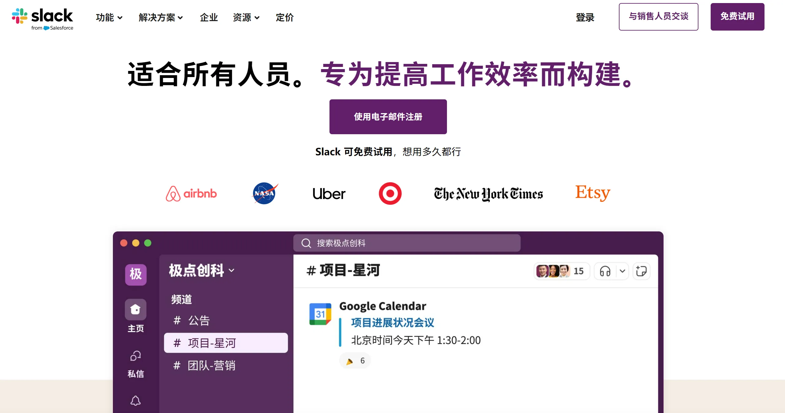Screen dimensions: 785x413
Task: Click the 搜索极点创科 search field
Action: pos(407,243)
